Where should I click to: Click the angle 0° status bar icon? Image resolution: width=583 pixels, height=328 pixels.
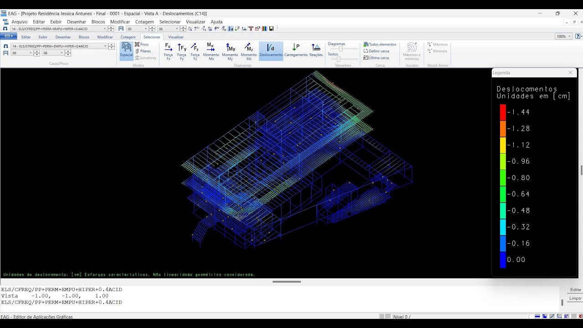tap(567, 316)
